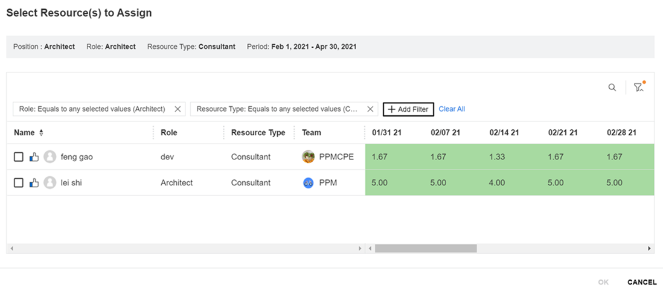Select the lei shi checkbox
The height and width of the screenshot is (291, 663).
pyautogui.click(x=19, y=183)
